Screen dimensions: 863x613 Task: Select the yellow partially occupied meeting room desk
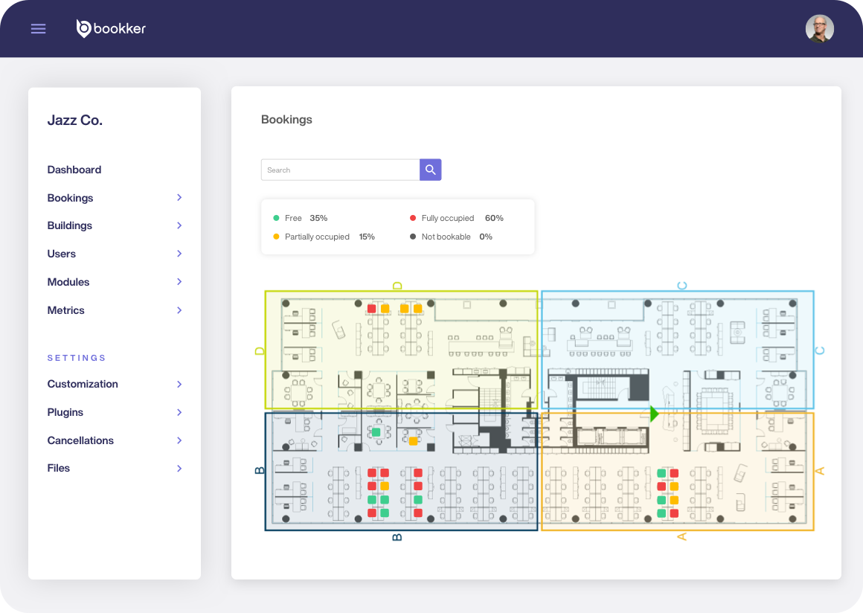tap(413, 441)
